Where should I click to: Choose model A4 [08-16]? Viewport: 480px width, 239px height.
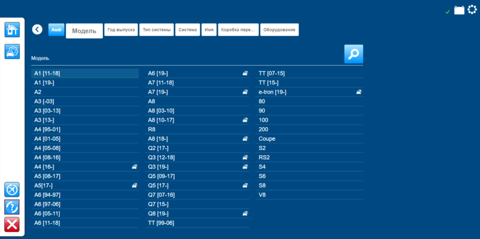[x=47, y=158]
